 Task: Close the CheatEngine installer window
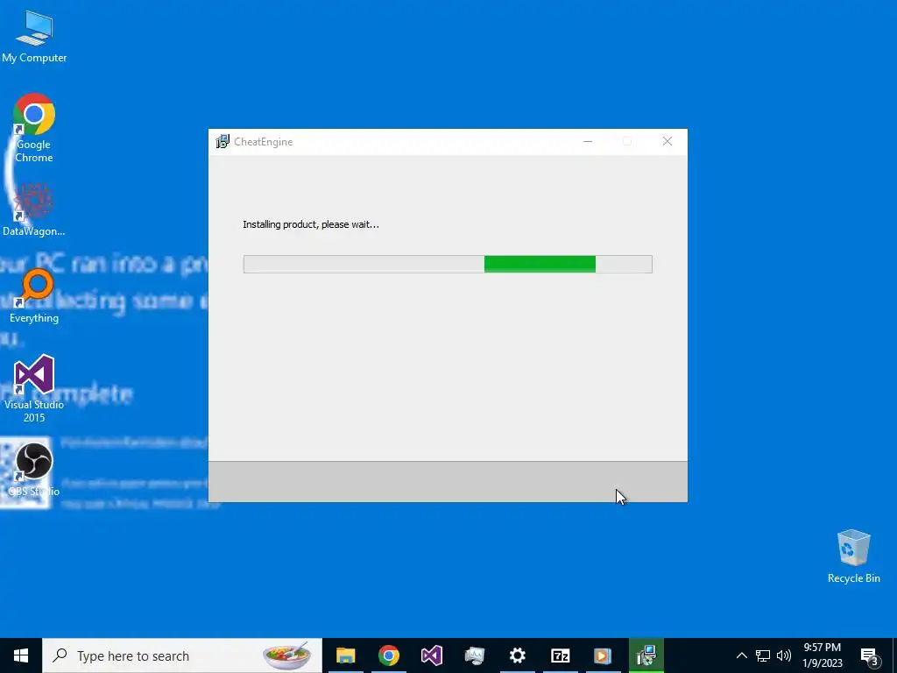pyautogui.click(x=667, y=141)
